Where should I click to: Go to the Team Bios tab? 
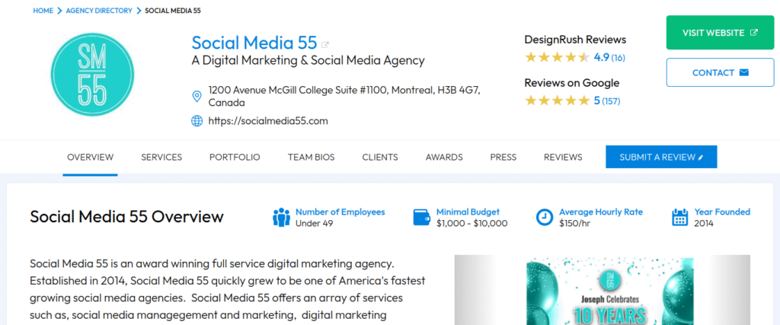pos(311,158)
